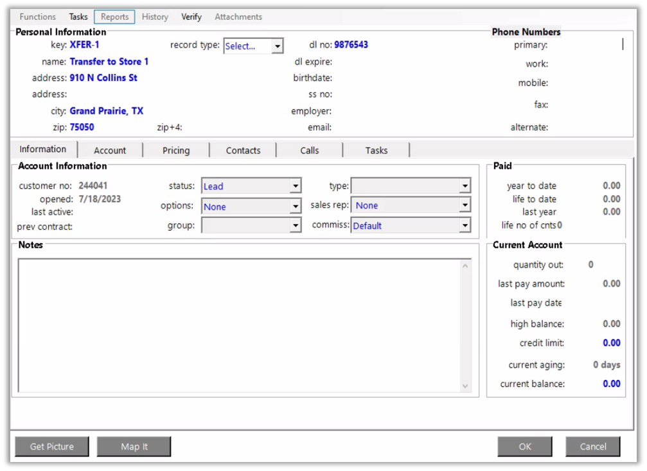The image size is (647, 471).
Task: Expand the record type dropdown
Action: (x=277, y=46)
